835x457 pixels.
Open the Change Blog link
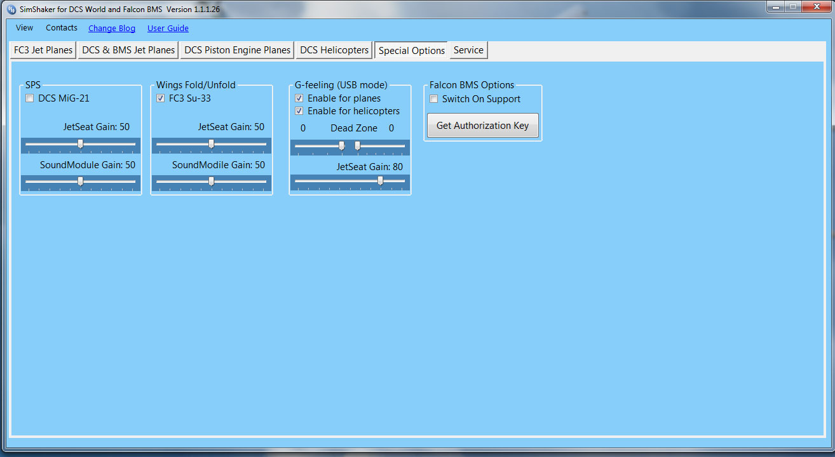[112, 29]
